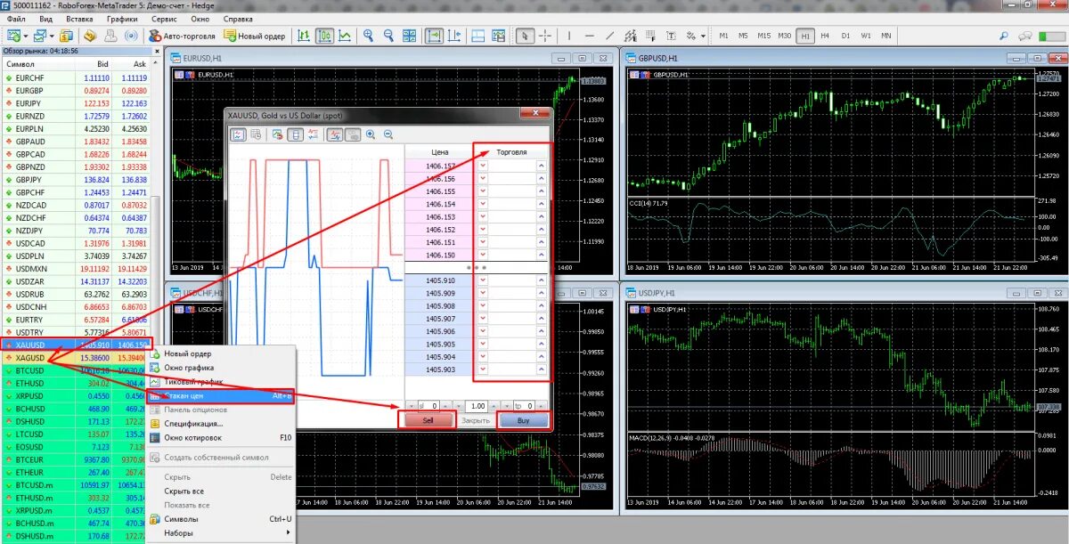Choose Стакан цен in context menu
1069x544 pixels.
pyautogui.click(x=220, y=395)
